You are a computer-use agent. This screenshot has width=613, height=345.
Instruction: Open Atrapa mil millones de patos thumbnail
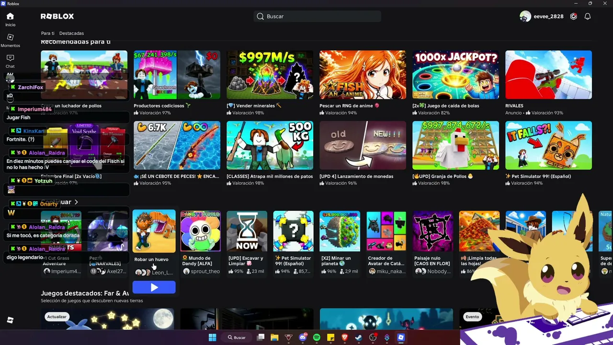[x=270, y=145]
